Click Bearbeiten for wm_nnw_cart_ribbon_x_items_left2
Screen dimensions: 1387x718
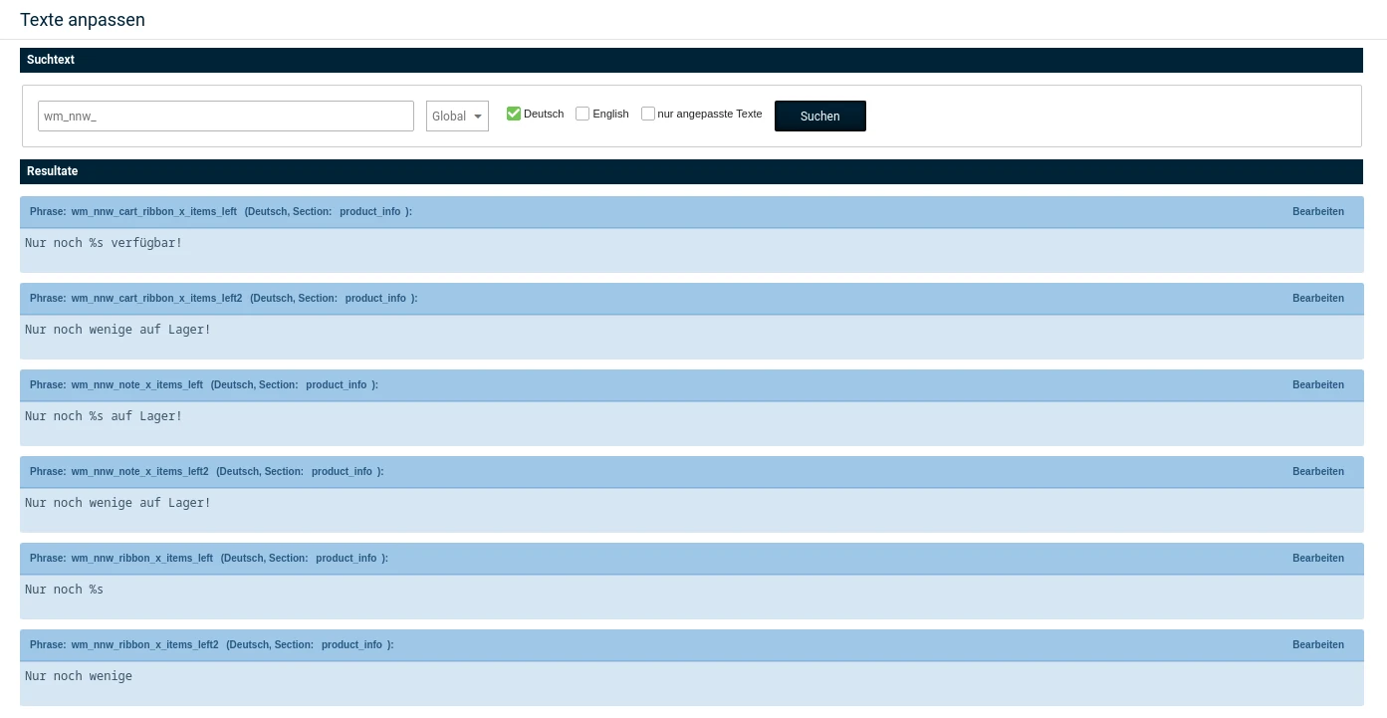1318,299
